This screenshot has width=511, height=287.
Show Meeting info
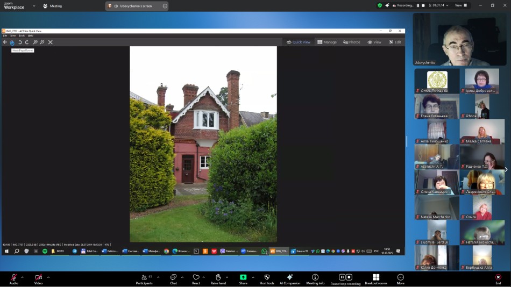(315, 277)
